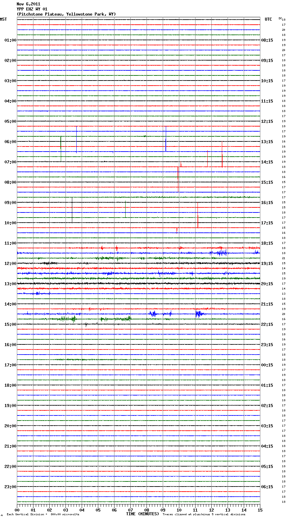Click the 12:15 UTC time label
This screenshot has height=519, width=287.
point(267,121)
